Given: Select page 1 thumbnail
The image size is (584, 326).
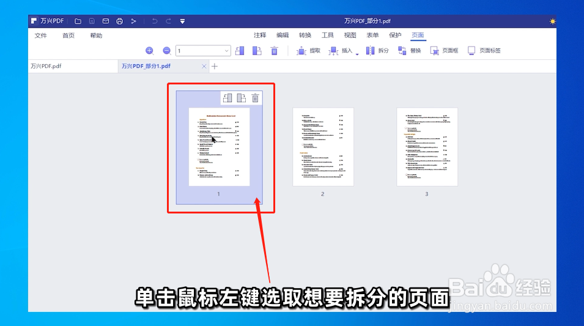Looking at the screenshot, I should click(219, 147).
